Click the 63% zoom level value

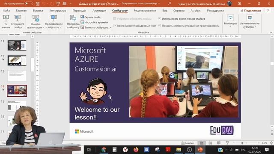[x=265, y=143]
